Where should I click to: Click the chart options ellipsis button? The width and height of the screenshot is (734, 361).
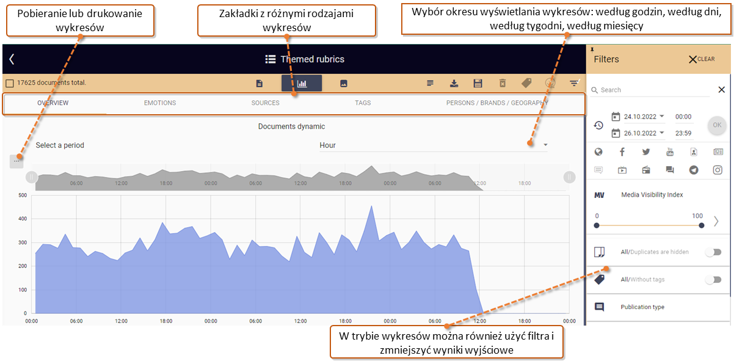pos(16,161)
